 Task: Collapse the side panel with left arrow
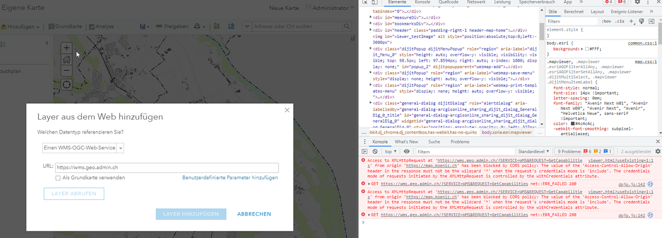click(x=47, y=43)
